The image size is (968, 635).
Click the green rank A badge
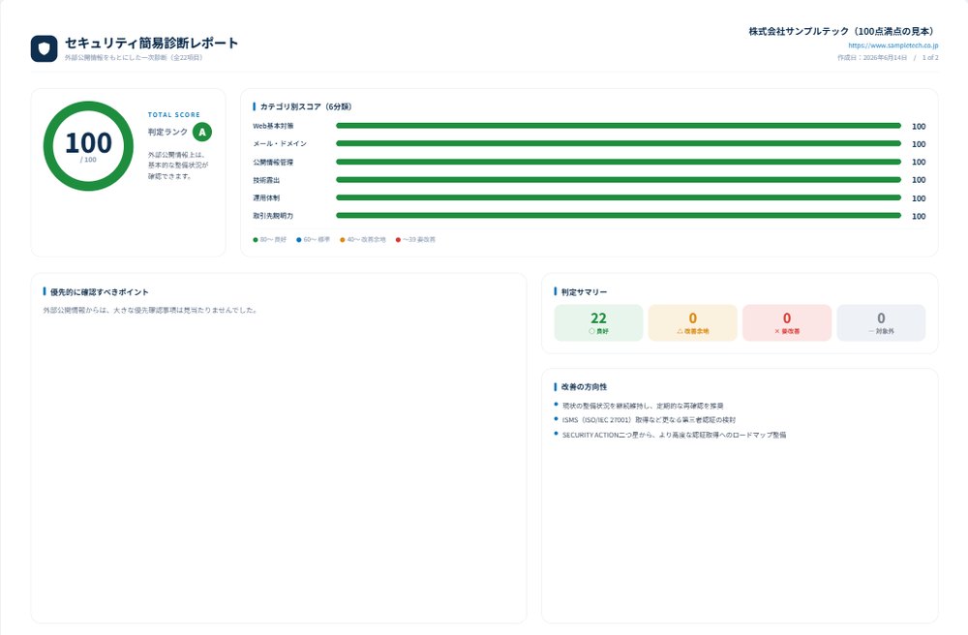coord(202,132)
